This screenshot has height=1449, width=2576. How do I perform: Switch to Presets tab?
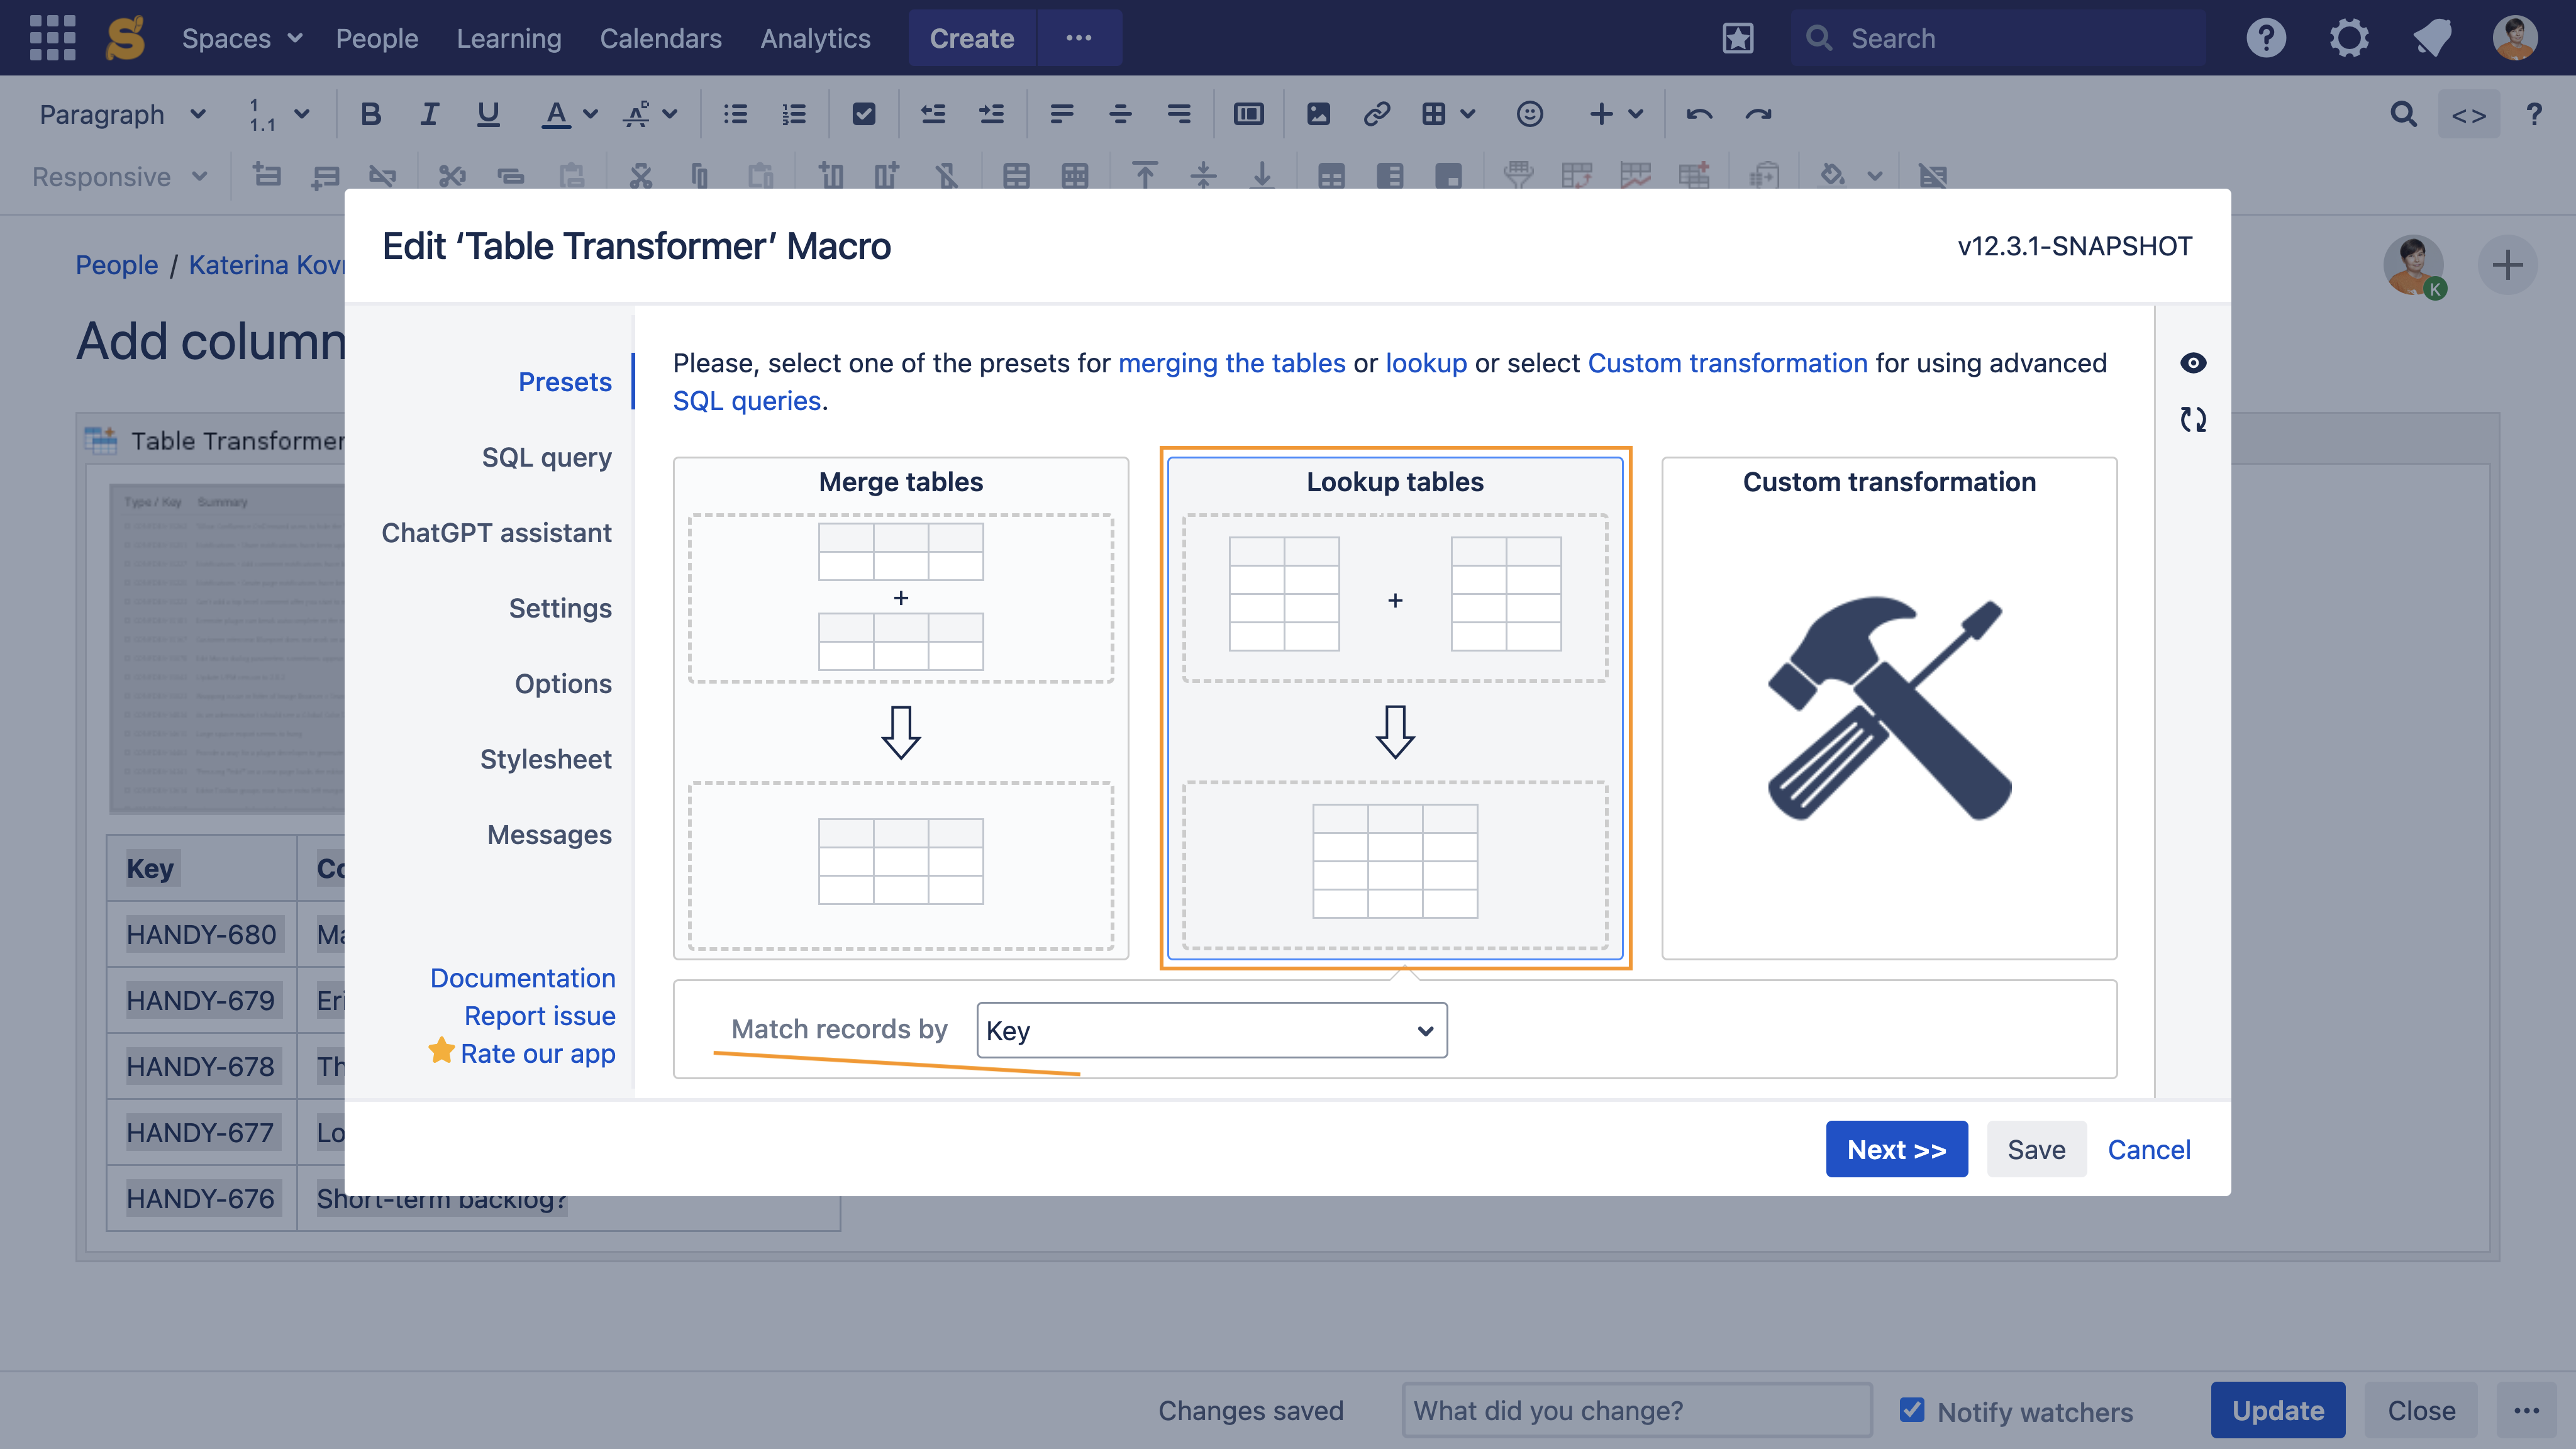(565, 382)
